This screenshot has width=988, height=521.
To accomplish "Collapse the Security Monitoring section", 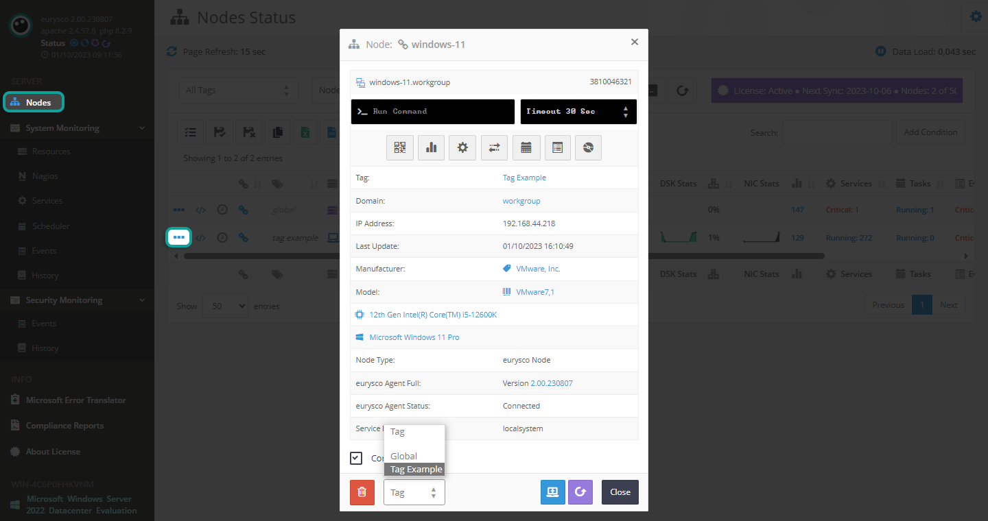I will pos(77,300).
